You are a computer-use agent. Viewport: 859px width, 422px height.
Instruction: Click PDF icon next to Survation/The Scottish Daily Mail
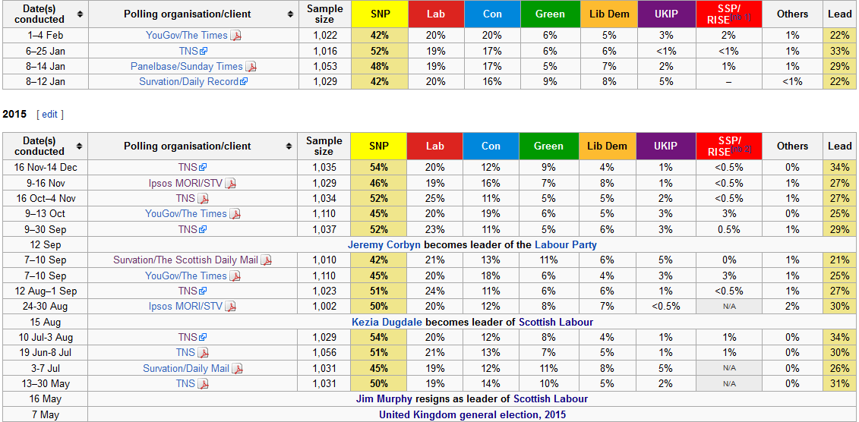(x=267, y=260)
